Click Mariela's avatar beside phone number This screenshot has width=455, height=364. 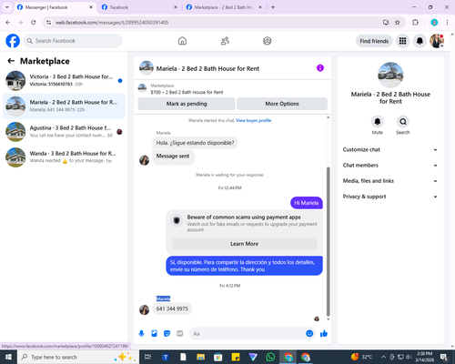tap(144, 309)
